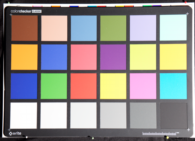
Task: Select the deep navy blue patch
Action: [x=24, y=86]
